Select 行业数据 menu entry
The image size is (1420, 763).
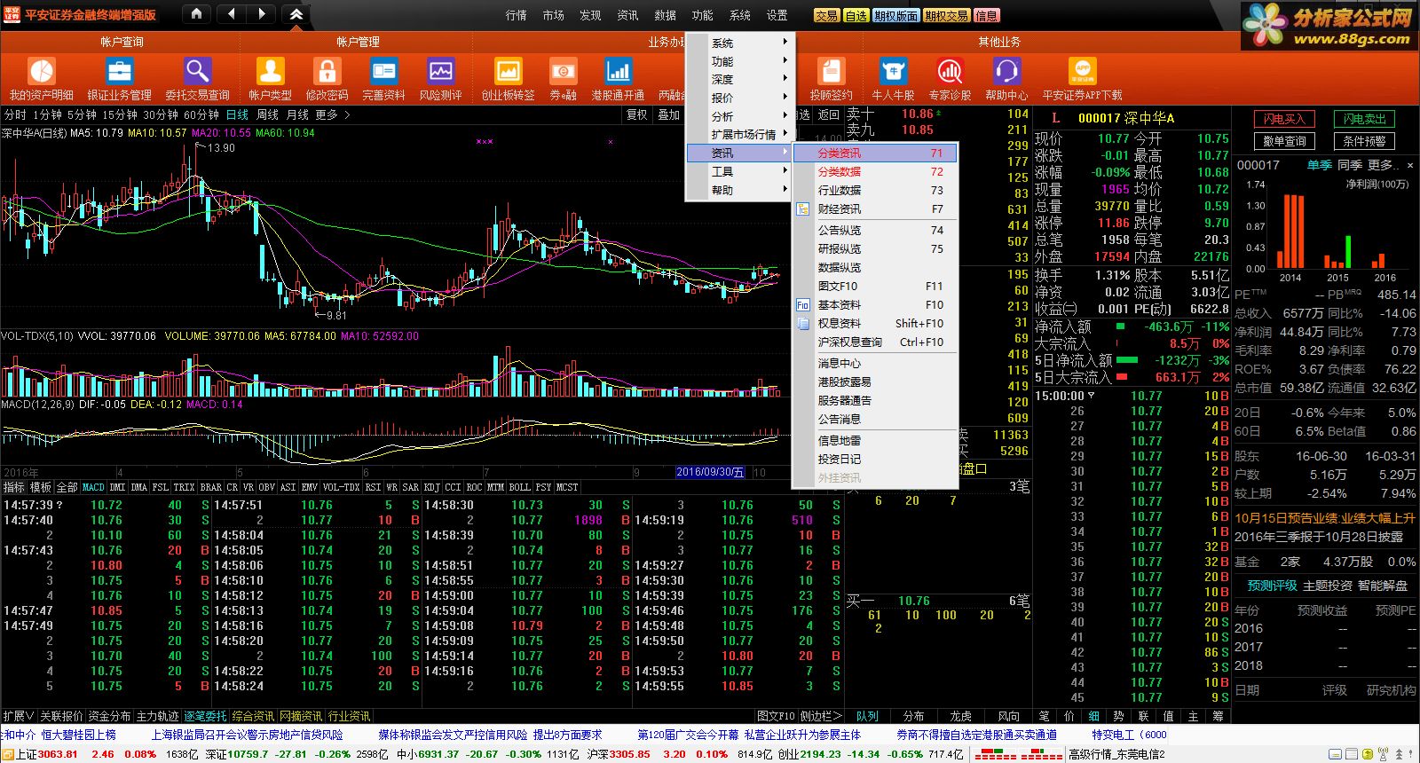click(875, 191)
